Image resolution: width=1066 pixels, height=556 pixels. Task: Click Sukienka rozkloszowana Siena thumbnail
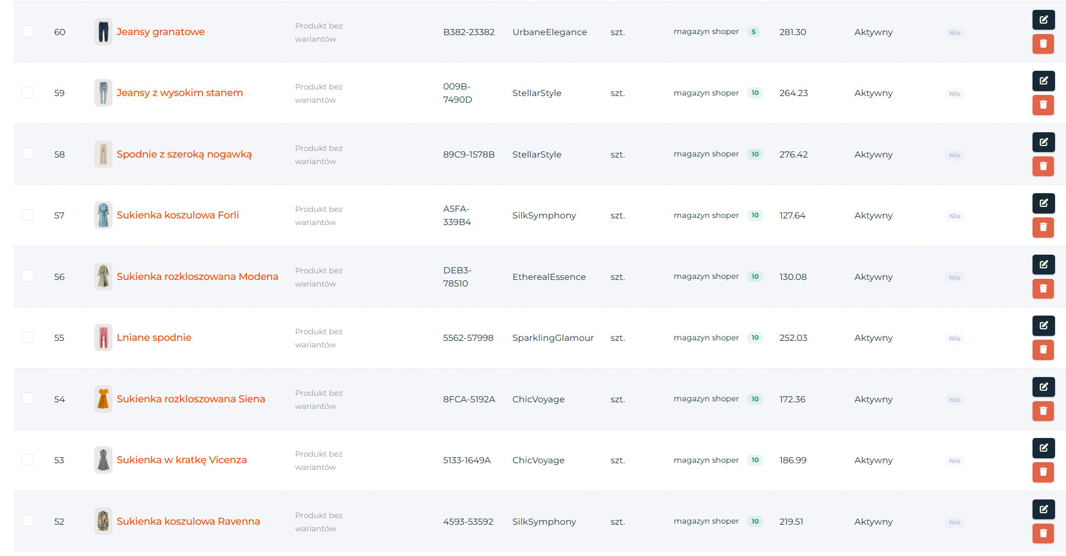103,399
